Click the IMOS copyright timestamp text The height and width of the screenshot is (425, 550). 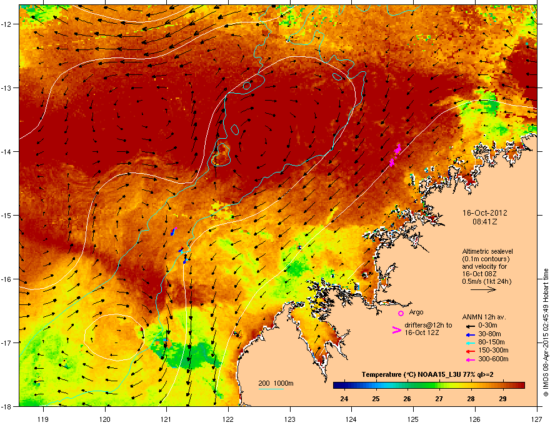click(x=546, y=332)
